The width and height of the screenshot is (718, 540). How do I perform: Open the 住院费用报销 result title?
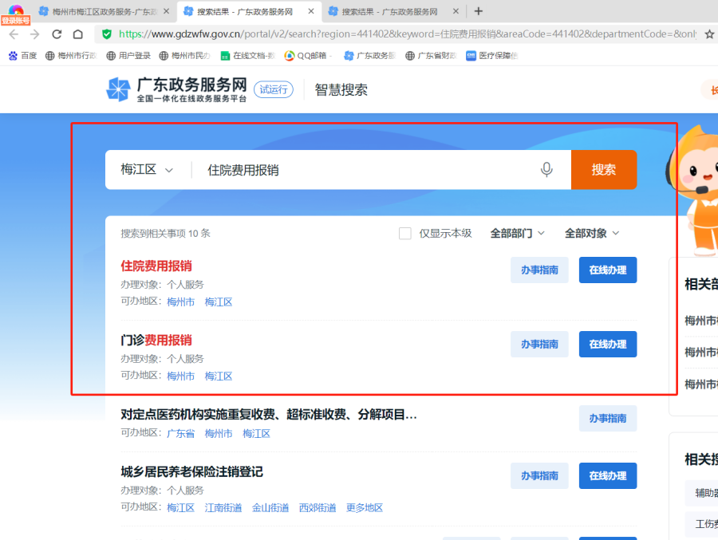(156, 266)
